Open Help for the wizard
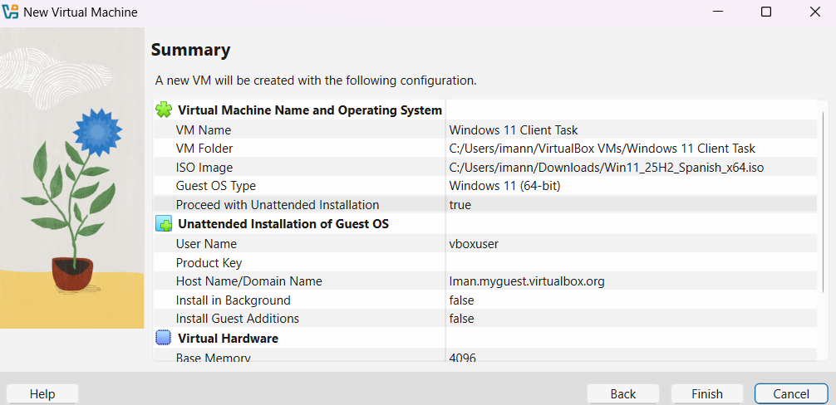Viewport: 836px width, 405px height. [42, 393]
